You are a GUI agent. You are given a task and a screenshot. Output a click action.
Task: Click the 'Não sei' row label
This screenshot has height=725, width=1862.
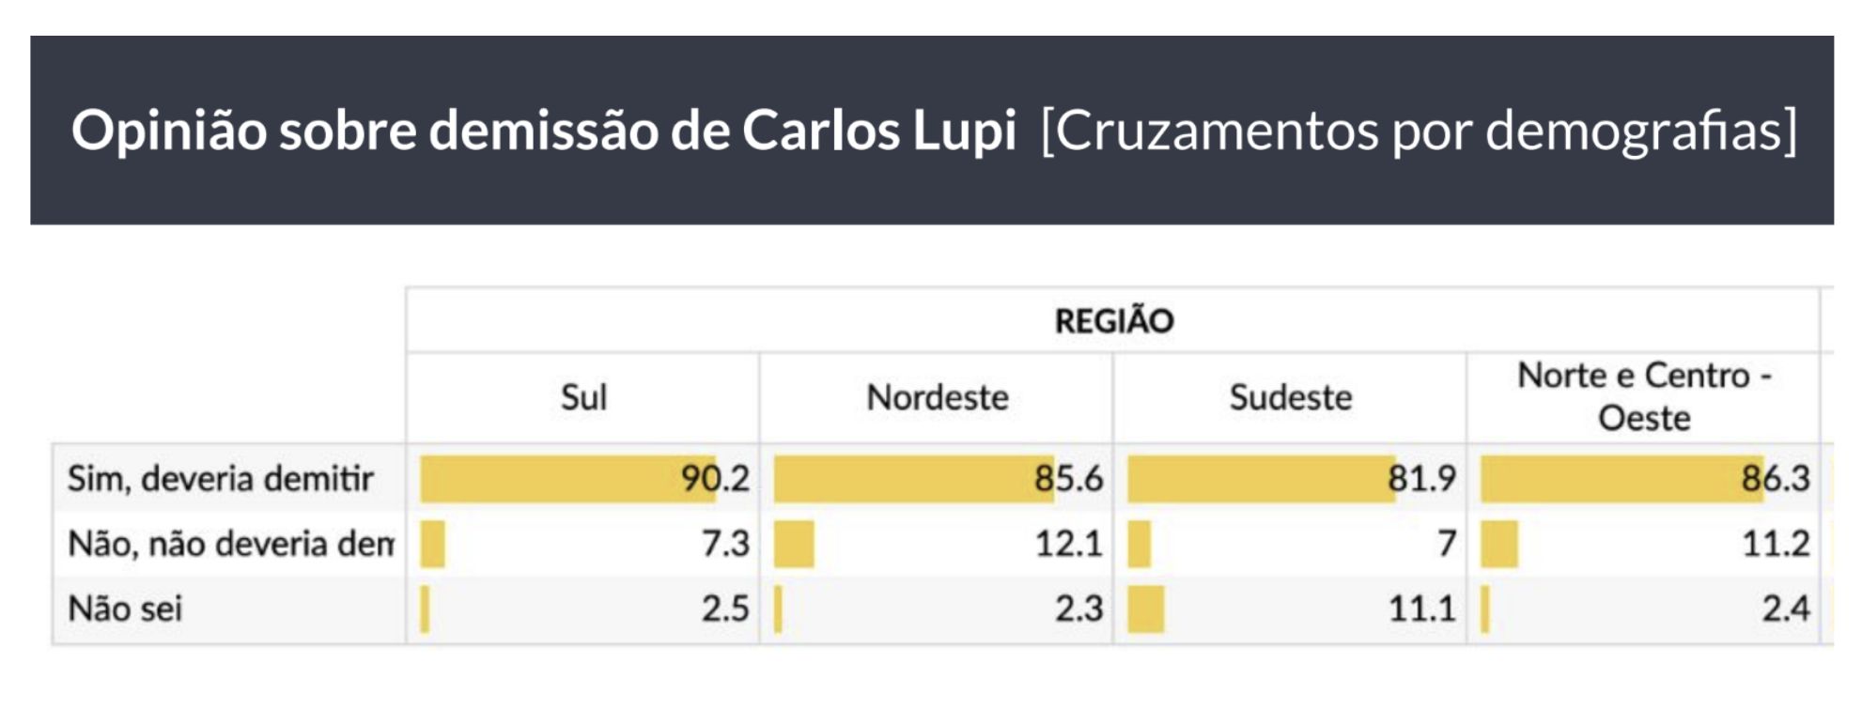click(125, 609)
